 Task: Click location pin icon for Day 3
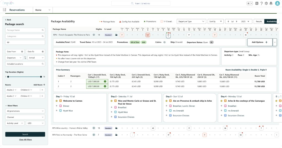click(170, 101)
